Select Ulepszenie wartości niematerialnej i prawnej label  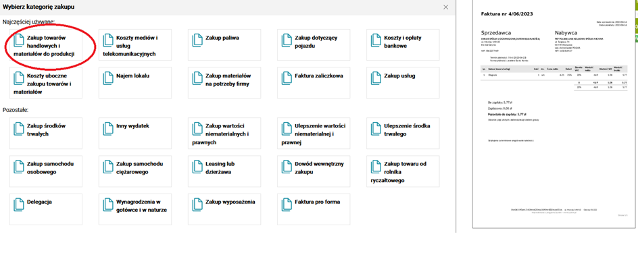(x=314, y=134)
